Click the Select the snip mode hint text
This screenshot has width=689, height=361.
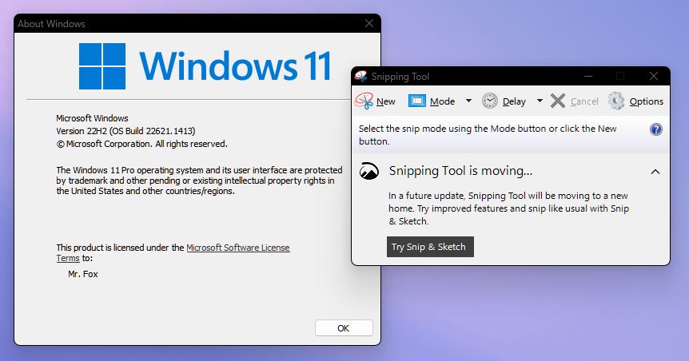tap(488, 135)
